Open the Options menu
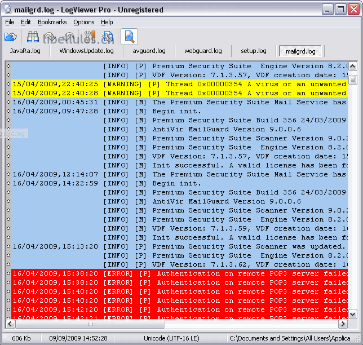The width and height of the screenshot is (363, 345). pos(84,22)
